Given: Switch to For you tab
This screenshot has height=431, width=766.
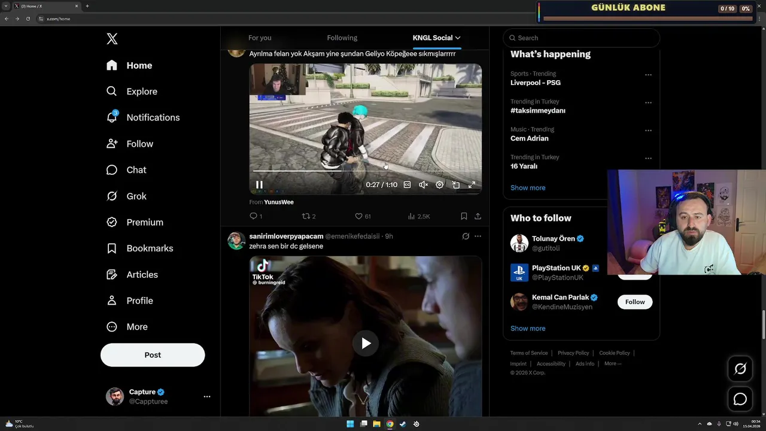Looking at the screenshot, I should 260,38.
